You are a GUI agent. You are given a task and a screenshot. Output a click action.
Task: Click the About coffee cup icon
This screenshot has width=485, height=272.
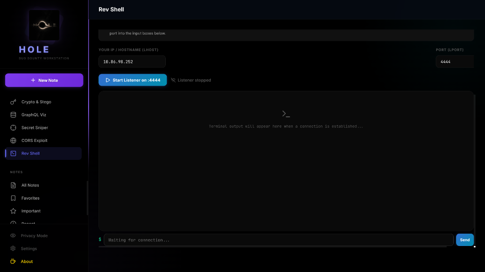(x=13, y=262)
